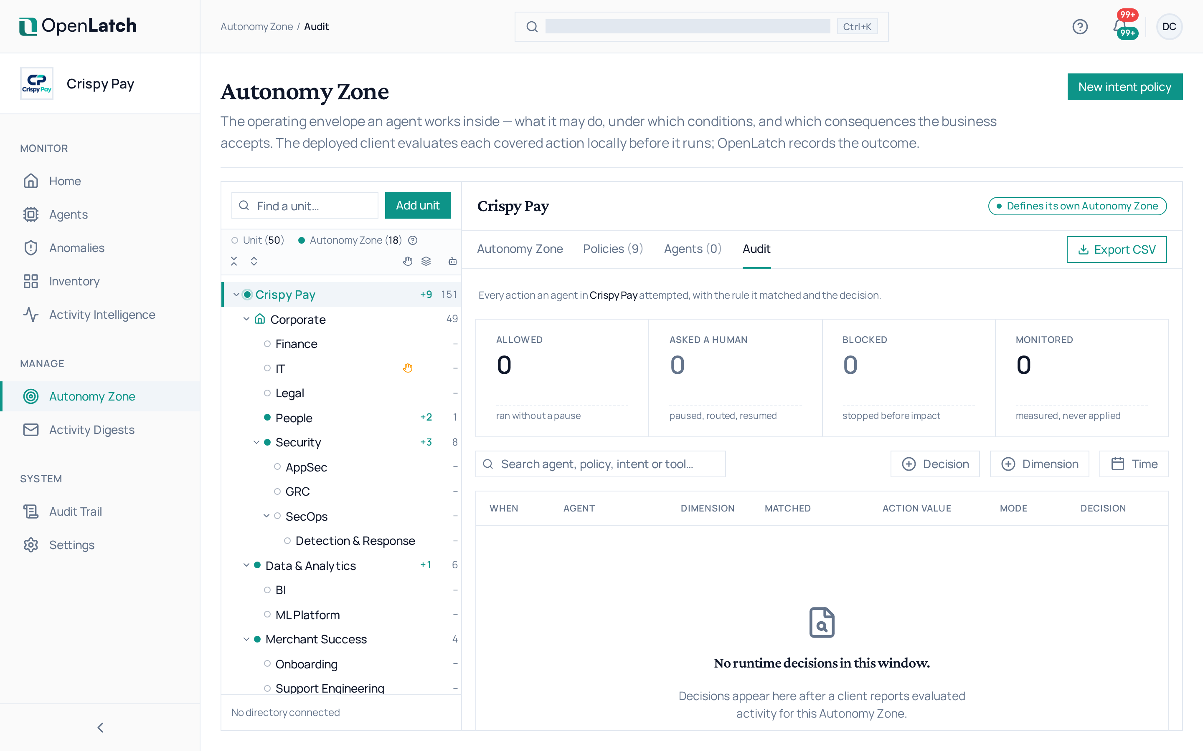Click layers icon in unit tree toolbar

pos(426,261)
